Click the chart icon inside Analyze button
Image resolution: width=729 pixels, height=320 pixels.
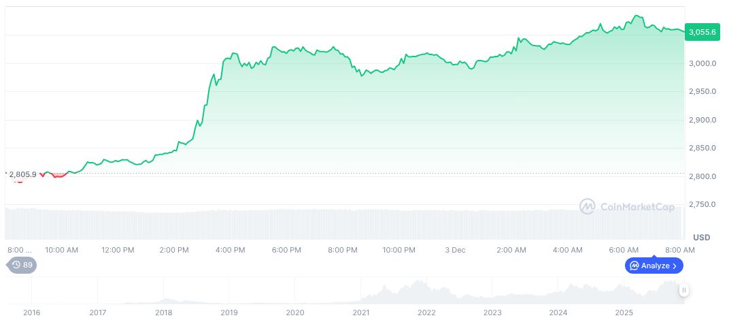point(634,266)
